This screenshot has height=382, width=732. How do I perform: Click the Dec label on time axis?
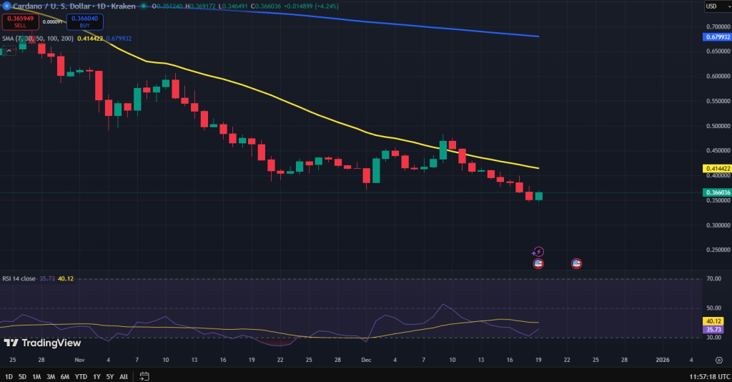[x=366, y=360]
